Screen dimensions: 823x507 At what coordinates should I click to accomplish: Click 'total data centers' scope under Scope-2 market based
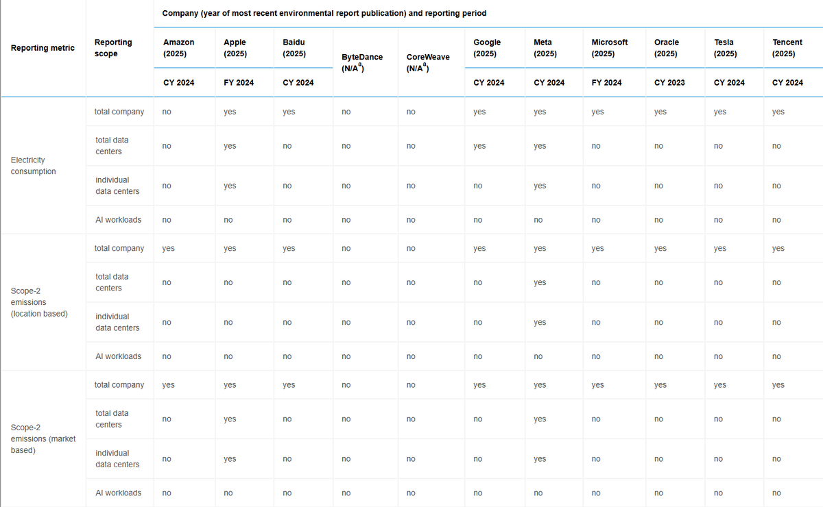click(112, 419)
